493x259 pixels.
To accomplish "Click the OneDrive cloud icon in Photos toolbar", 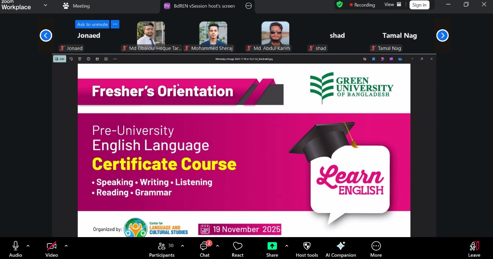I will (x=400, y=59).
